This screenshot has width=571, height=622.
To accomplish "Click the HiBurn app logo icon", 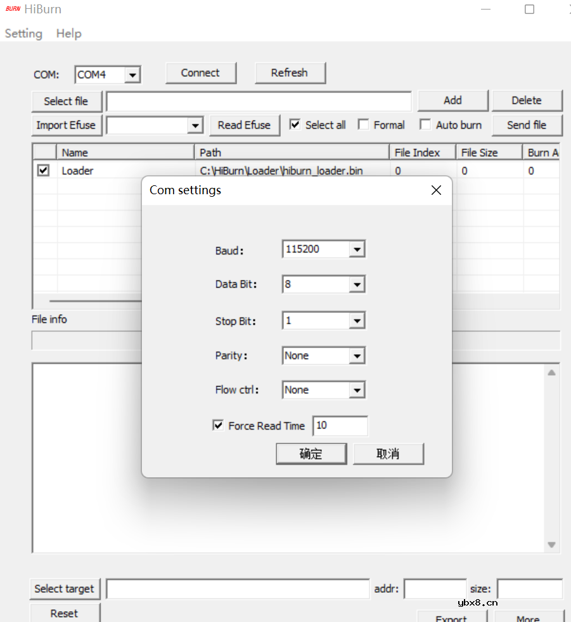I will tap(13, 10).
